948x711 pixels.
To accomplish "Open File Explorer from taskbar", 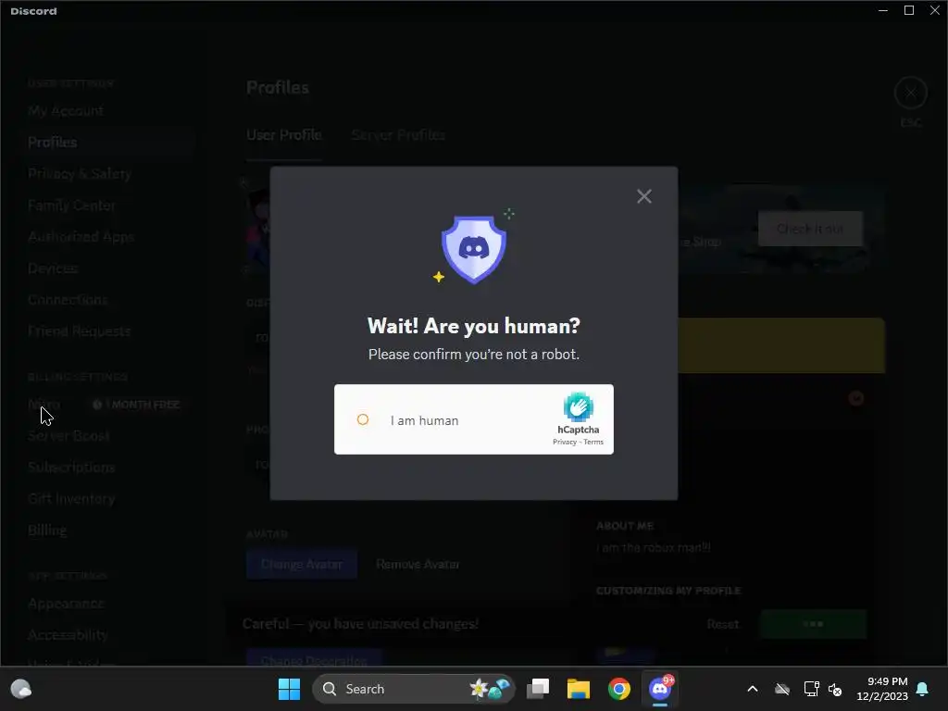I will (x=578, y=689).
